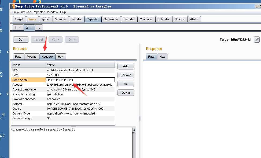Screen dimensions: 261x158
Task: Show the request Hex view
Action: (61, 57)
